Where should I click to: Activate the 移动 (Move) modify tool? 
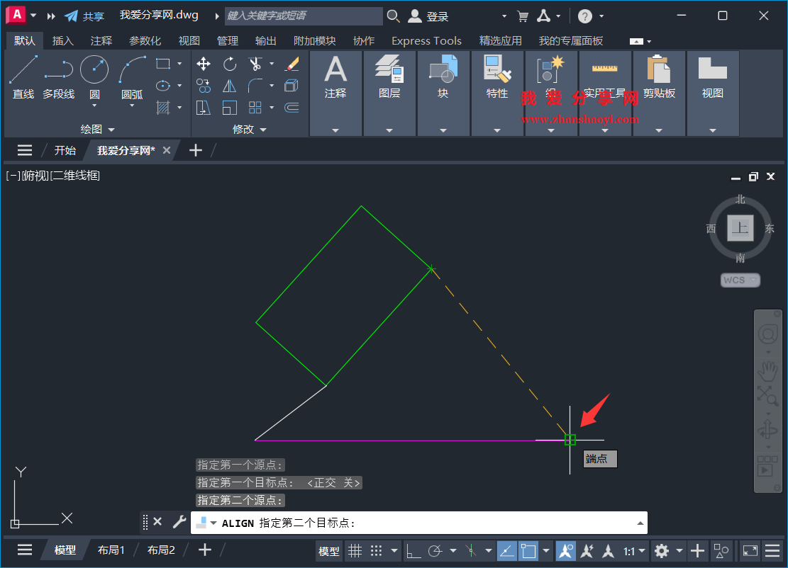pyautogui.click(x=204, y=64)
